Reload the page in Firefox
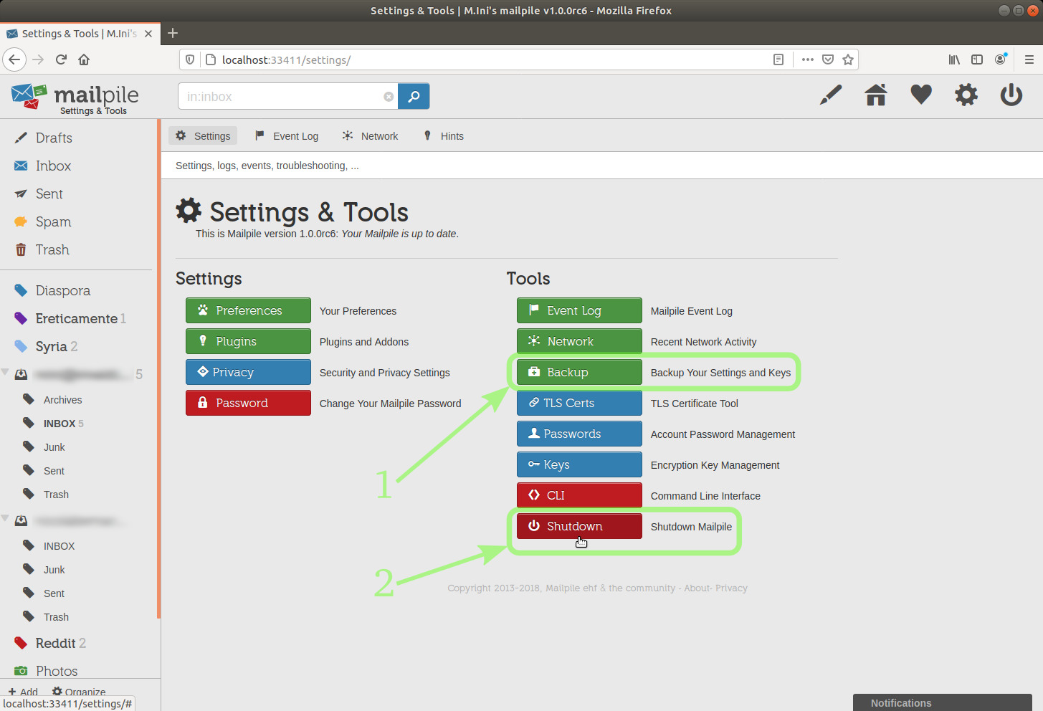The width and height of the screenshot is (1043, 711). (61, 59)
